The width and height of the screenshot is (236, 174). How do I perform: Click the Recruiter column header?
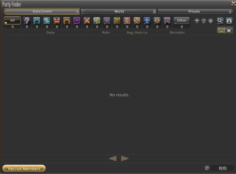pyautogui.click(x=177, y=32)
